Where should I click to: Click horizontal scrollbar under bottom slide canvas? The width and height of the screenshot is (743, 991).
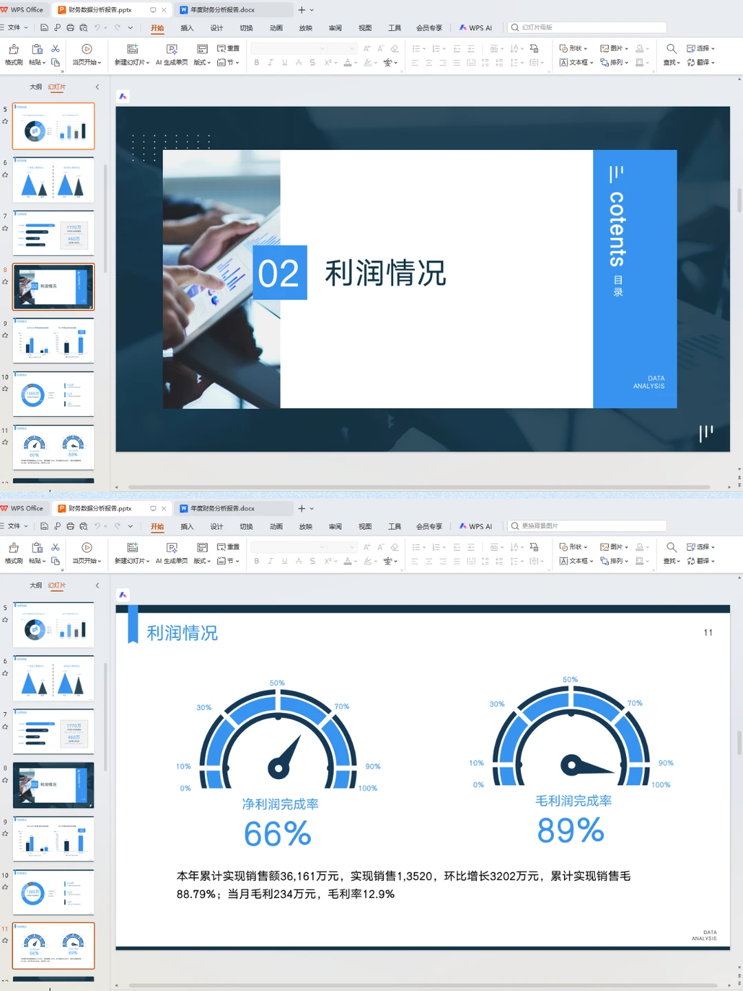coord(423,985)
